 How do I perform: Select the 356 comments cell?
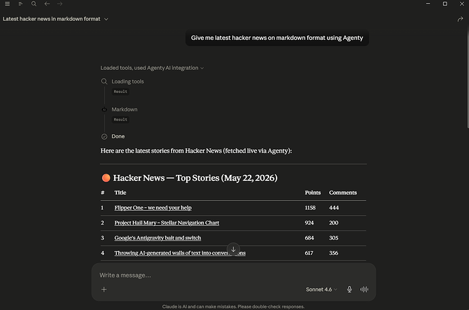coord(334,253)
